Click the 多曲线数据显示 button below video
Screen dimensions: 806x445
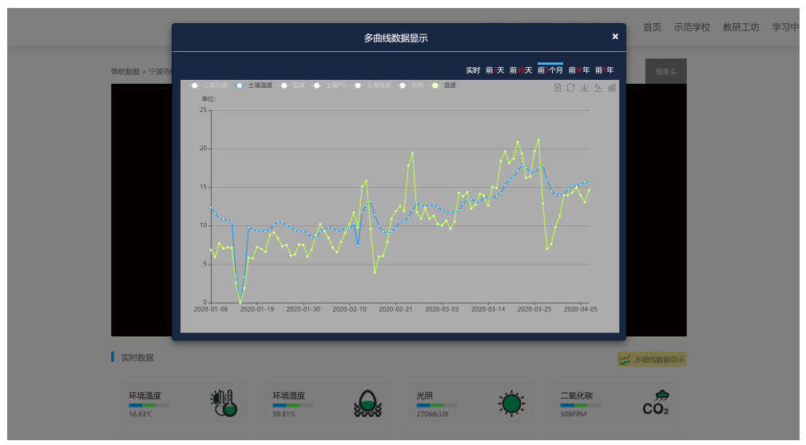pos(652,360)
